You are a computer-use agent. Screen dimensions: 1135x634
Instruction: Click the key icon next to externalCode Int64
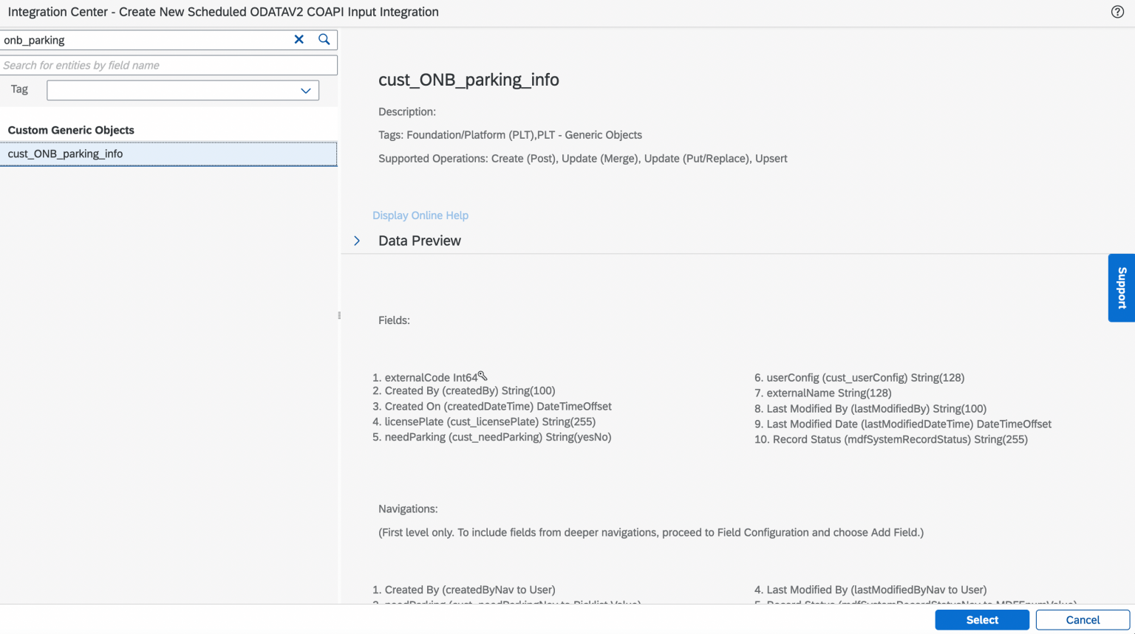click(482, 375)
